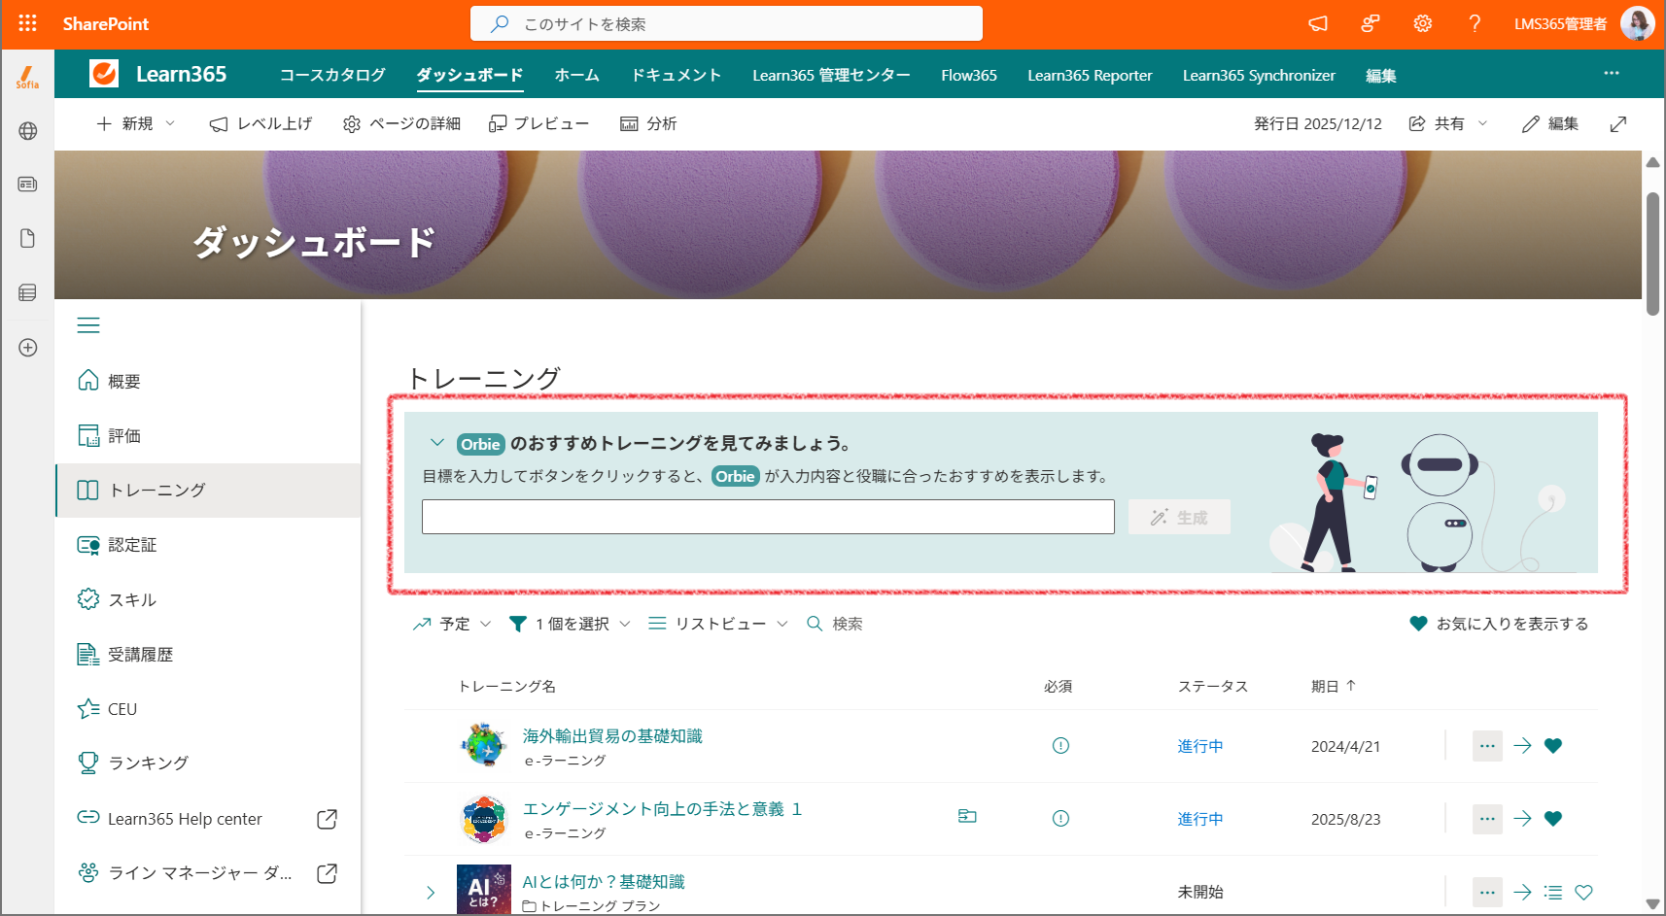Click the megaphone feedback icon in header

click(1318, 23)
